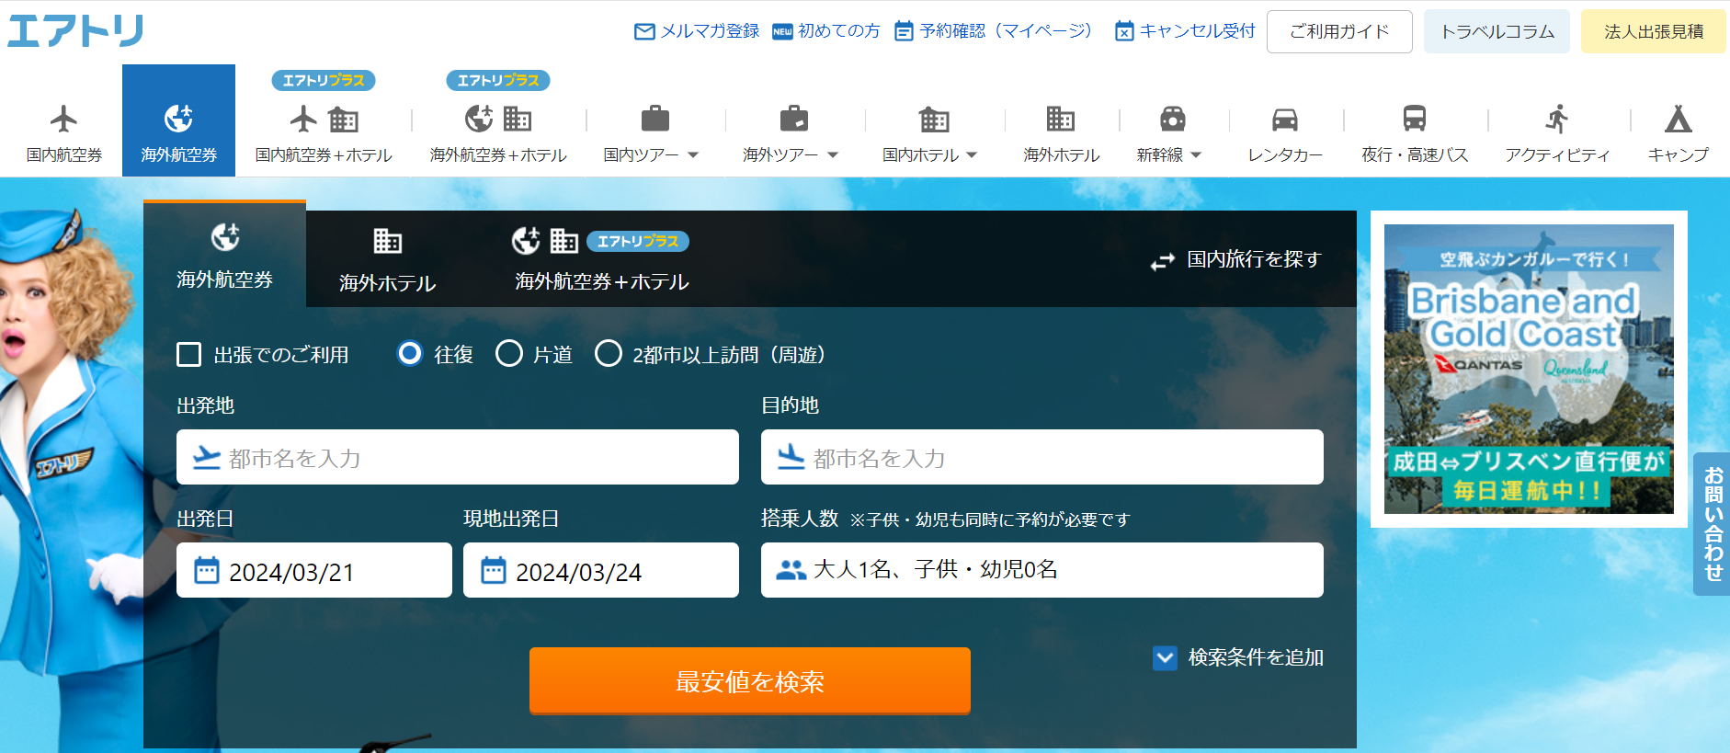This screenshot has width=1730, height=753.
Task: Open the 現地出発日 date picker 2024/03/24
Action: click(x=601, y=570)
